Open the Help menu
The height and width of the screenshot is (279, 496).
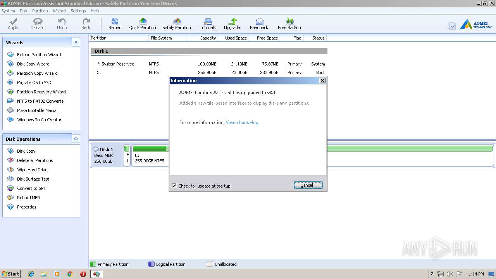(95, 11)
